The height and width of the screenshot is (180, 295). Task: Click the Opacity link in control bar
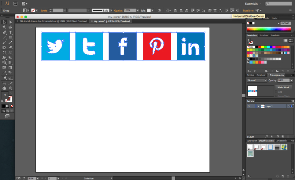point(118,10)
